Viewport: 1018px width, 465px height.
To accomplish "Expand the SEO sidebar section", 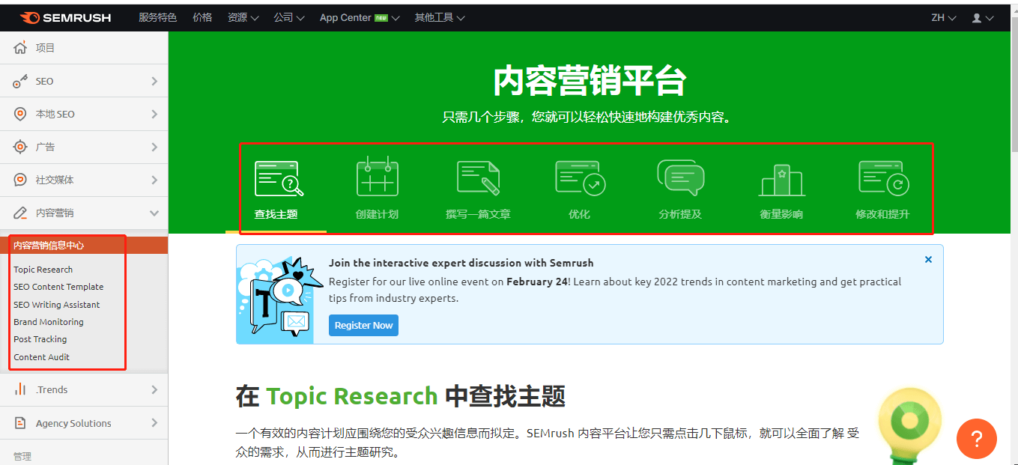I will pyautogui.click(x=154, y=81).
